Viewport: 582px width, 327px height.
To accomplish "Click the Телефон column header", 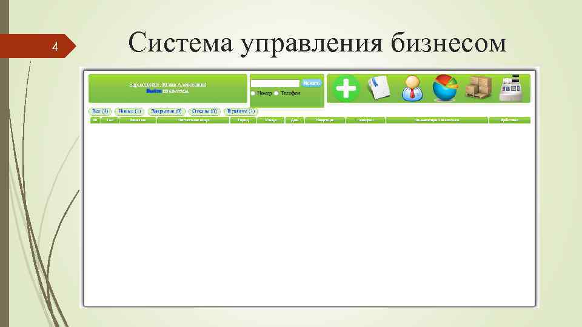I will [x=365, y=120].
